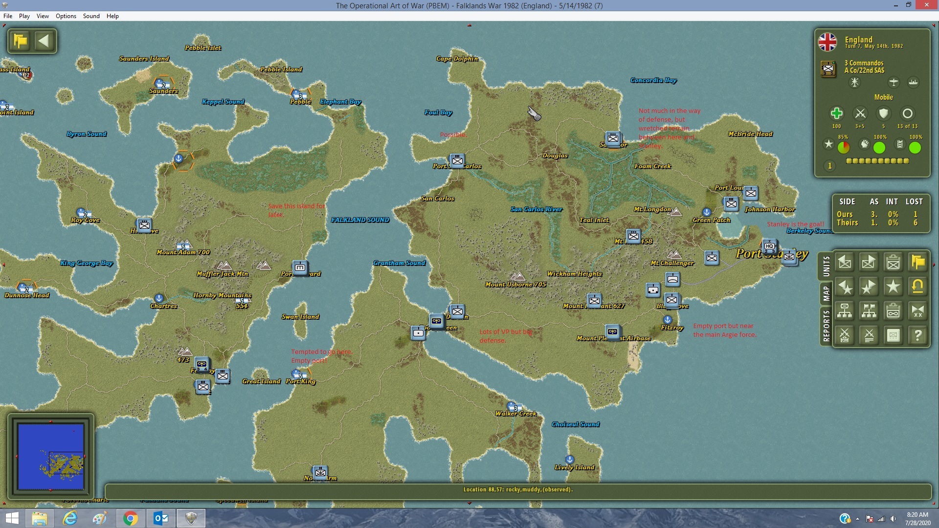Click the question mark help icon
The width and height of the screenshot is (939, 528).
tap(917, 335)
